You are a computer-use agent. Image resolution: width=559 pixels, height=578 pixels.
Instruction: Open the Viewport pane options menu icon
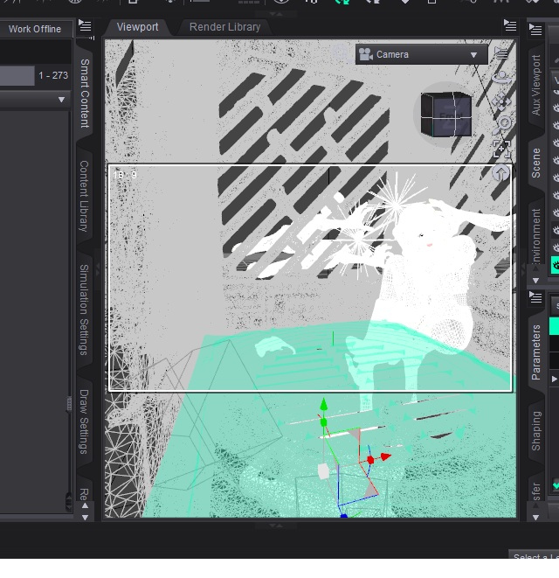(510, 26)
